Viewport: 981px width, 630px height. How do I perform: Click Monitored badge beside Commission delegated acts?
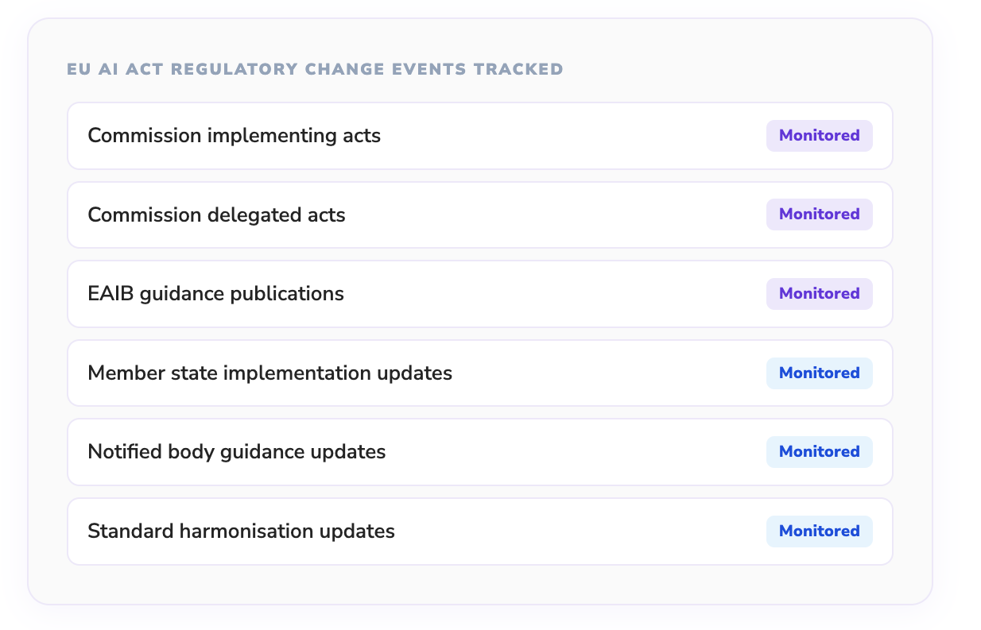tap(819, 215)
